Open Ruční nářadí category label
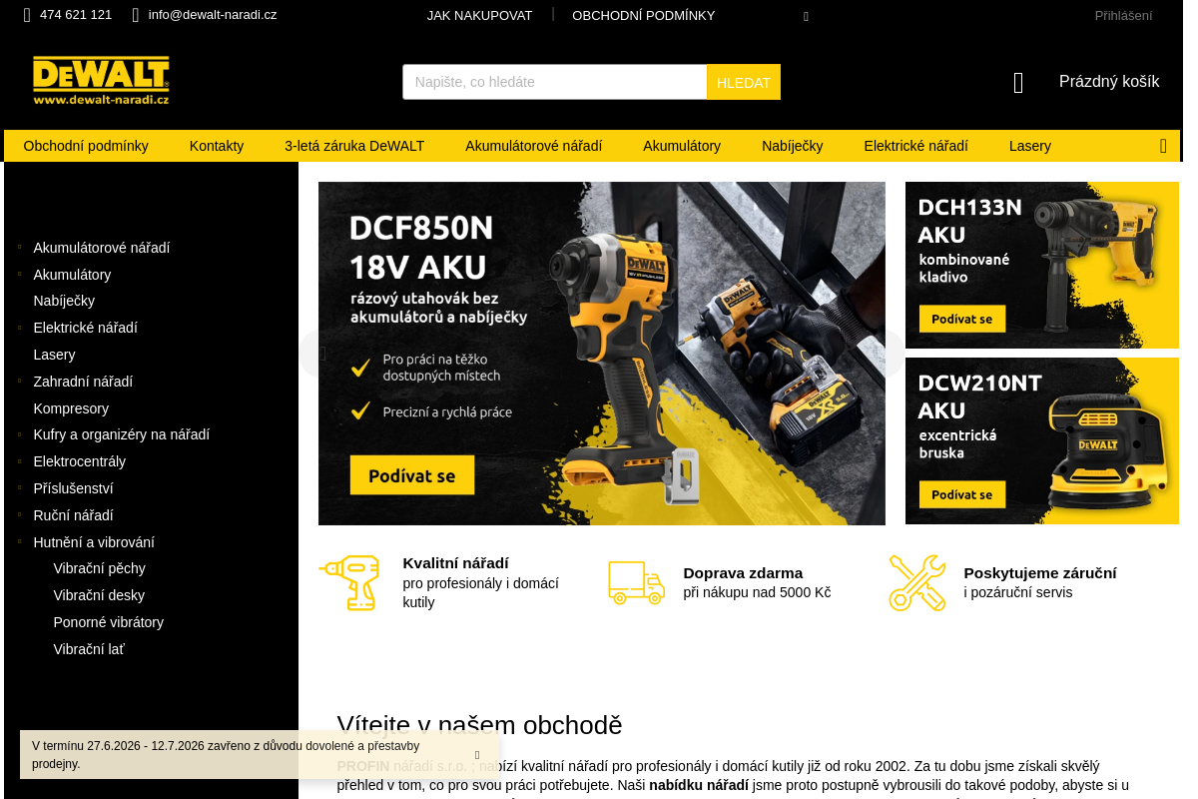The height and width of the screenshot is (799, 1198). click(x=74, y=515)
